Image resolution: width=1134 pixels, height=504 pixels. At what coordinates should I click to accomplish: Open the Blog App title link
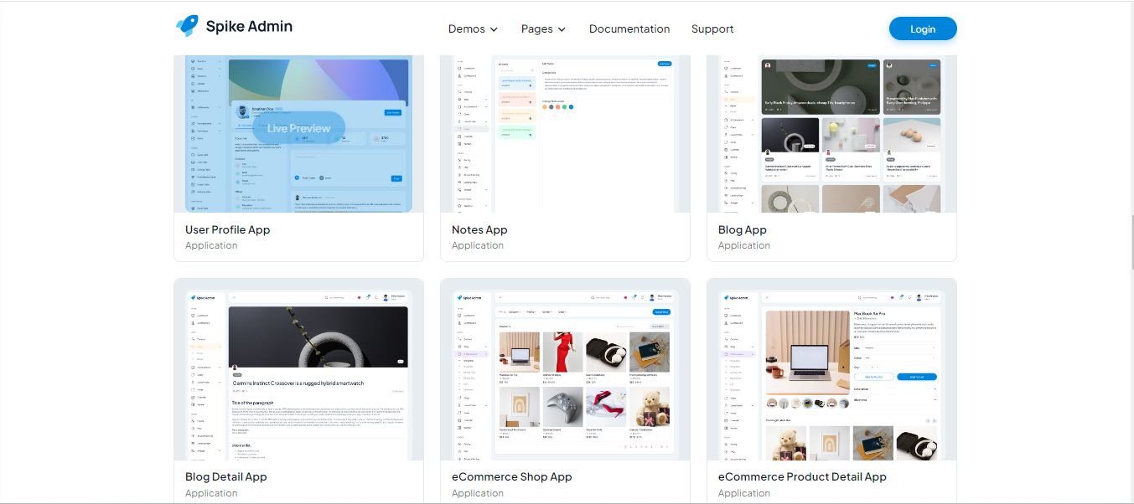tap(743, 229)
